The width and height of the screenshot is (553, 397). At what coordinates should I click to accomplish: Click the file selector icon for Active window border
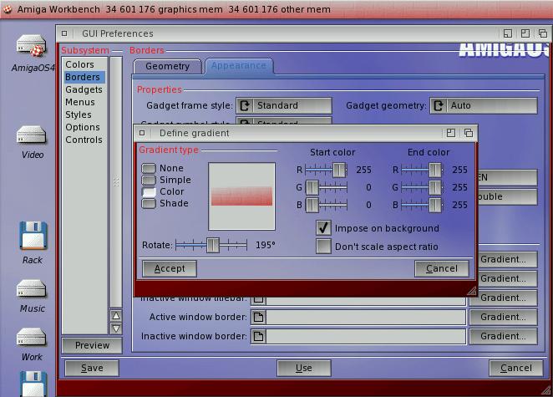click(x=258, y=317)
